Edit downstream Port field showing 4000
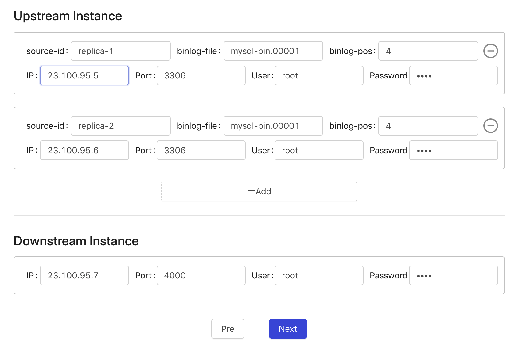Image resolution: width=530 pixels, height=352 pixels. [201, 275]
